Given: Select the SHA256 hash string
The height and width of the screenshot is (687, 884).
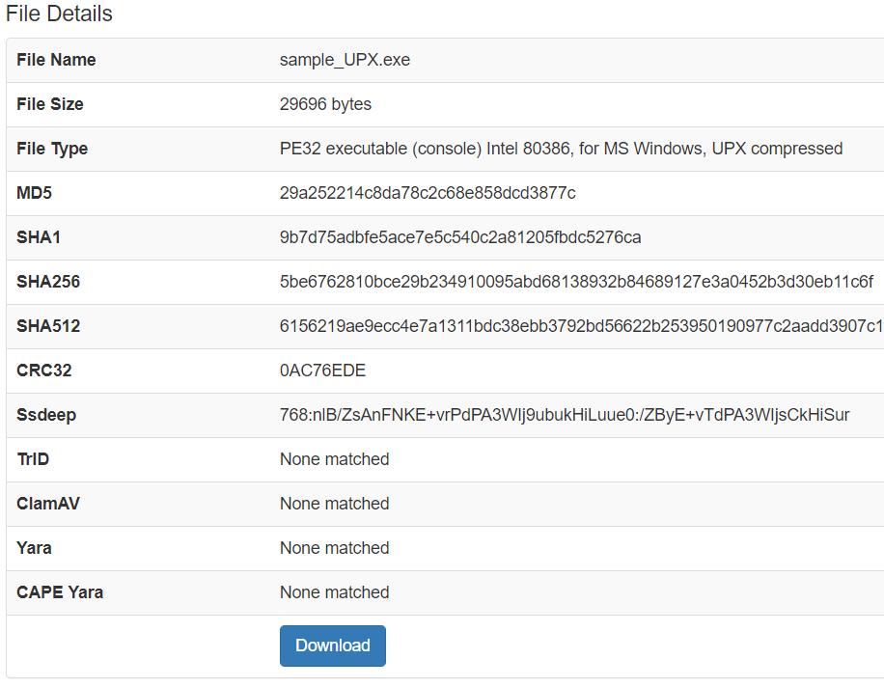Looking at the screenshot, I should point(576,282).
